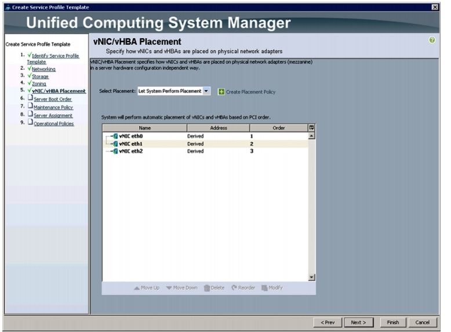Screen dimensions: 451x332
Task: Go to the Storage step
Action: (40, 77)
